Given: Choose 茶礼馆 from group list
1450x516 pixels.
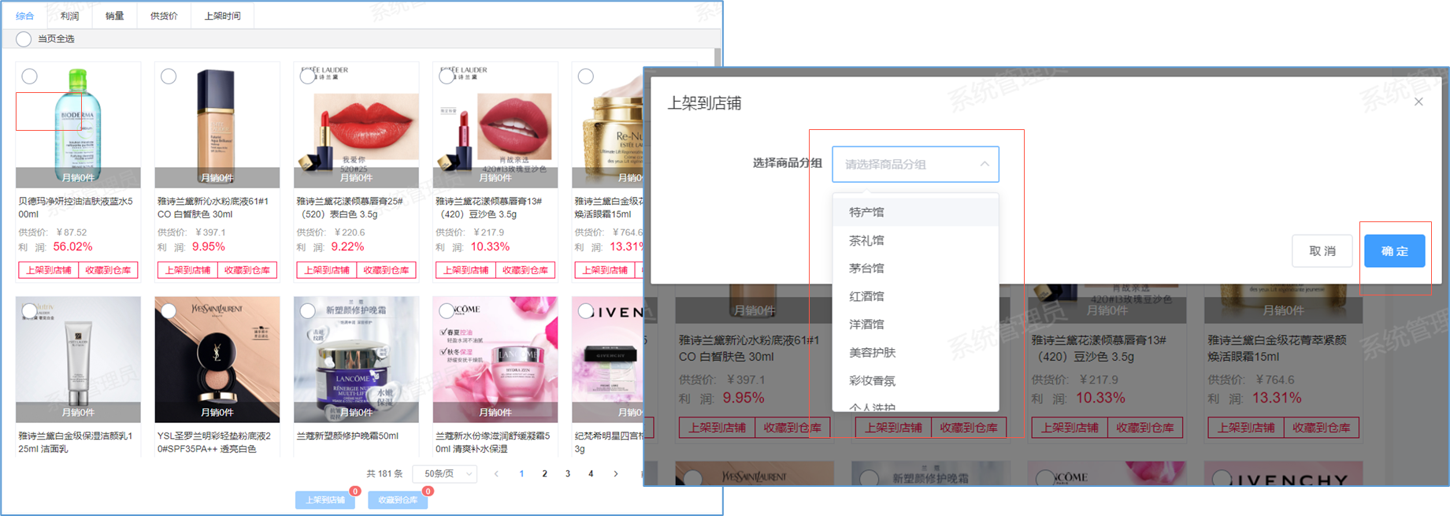Looking at the screenshot, I should point(915,240).
